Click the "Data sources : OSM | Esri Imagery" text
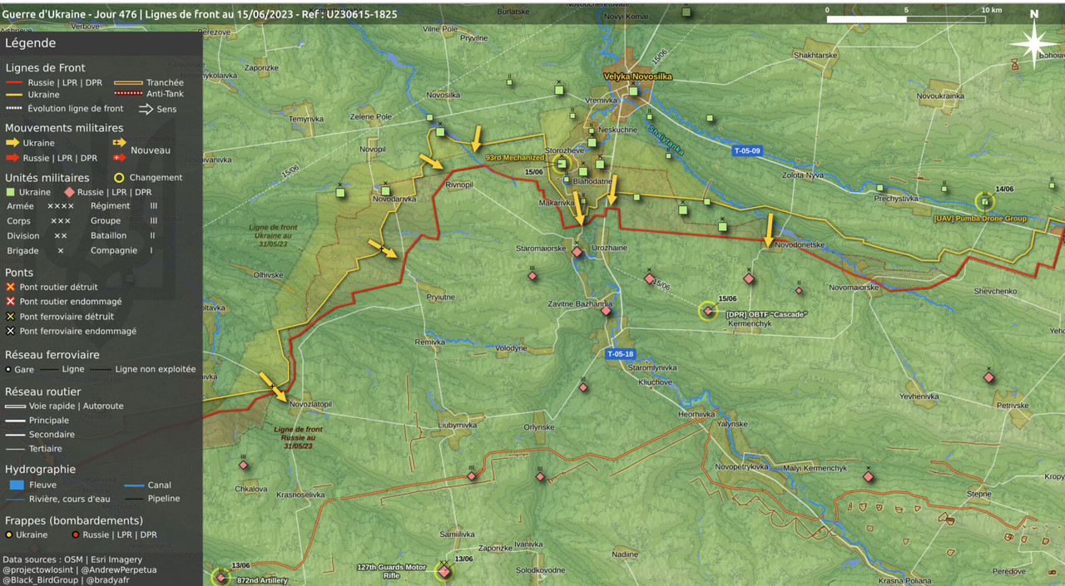The height and width of the screenshot is (586, 1065). (72, 559)
